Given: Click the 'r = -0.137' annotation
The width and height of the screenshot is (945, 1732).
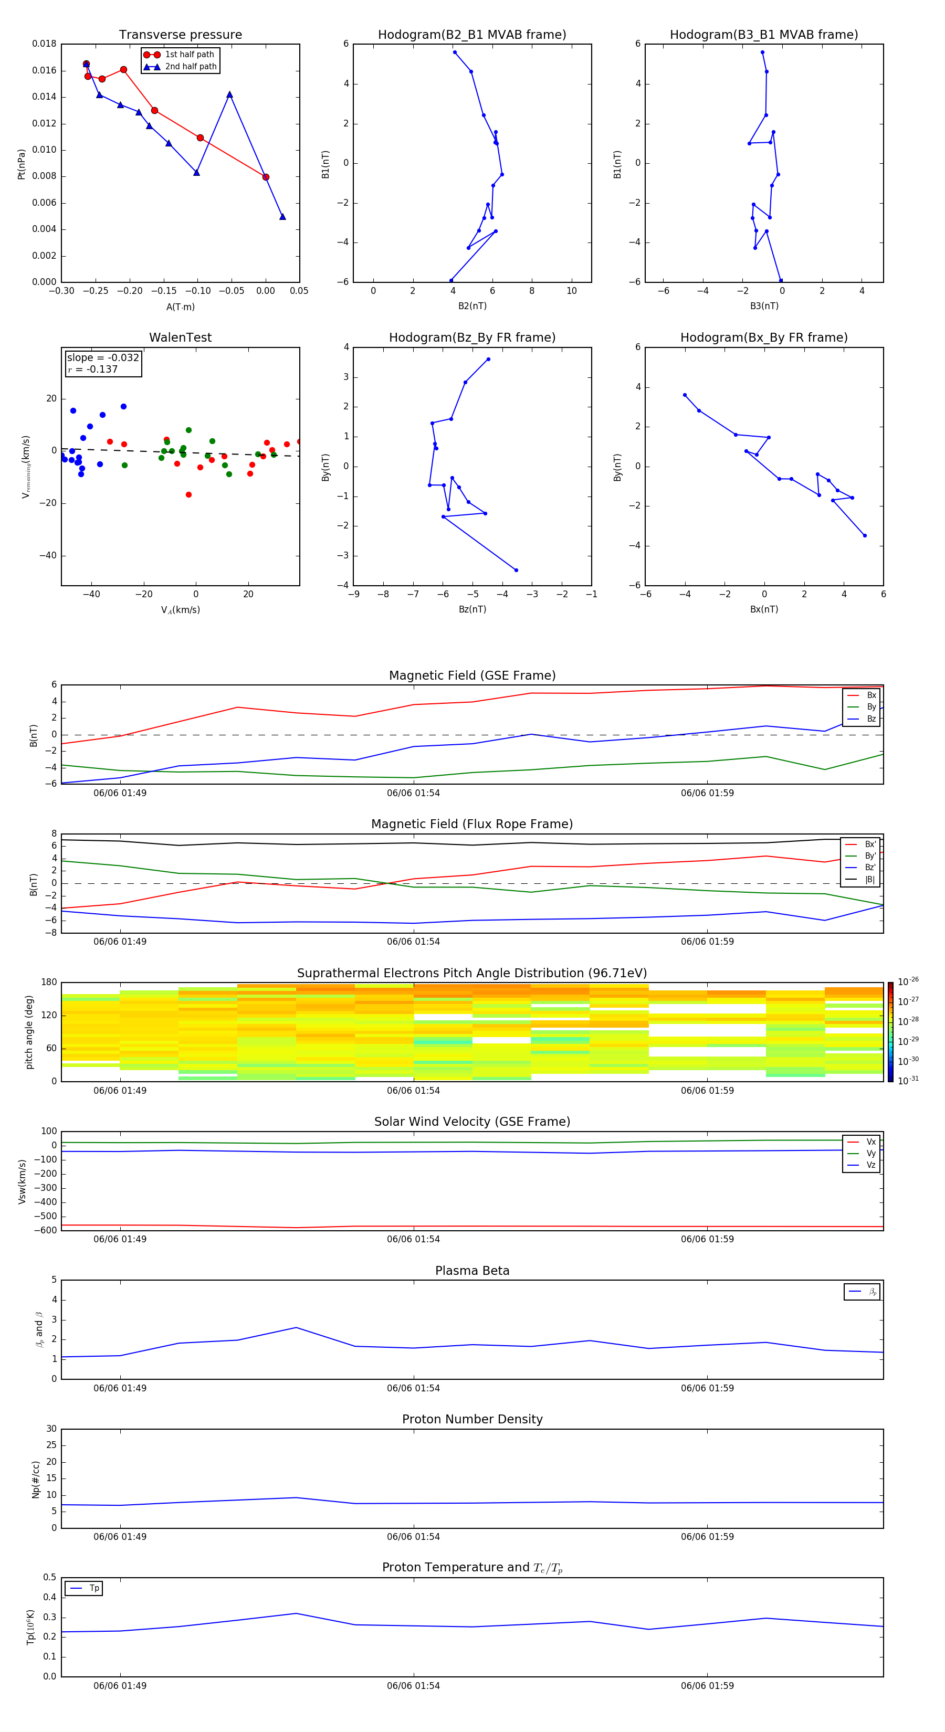Looking at the screenshot, I should tap(93, 369).
